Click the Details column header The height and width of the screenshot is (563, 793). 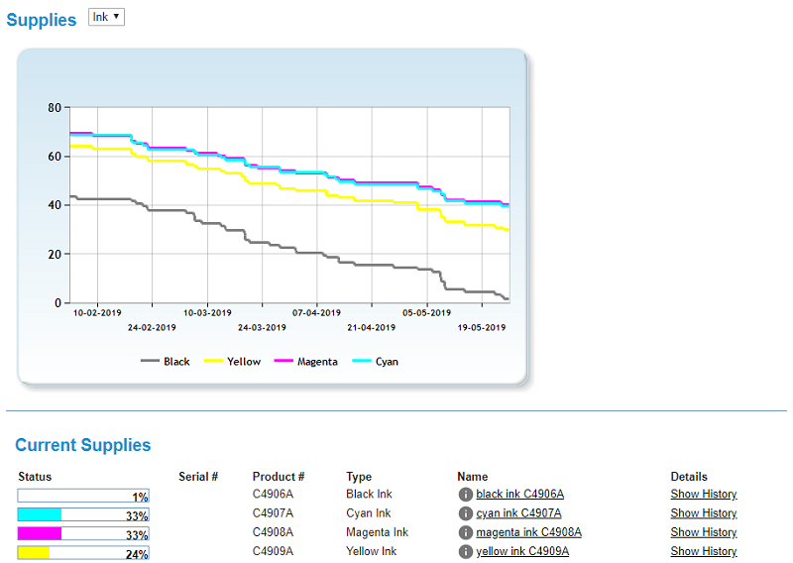pos(689,477)
